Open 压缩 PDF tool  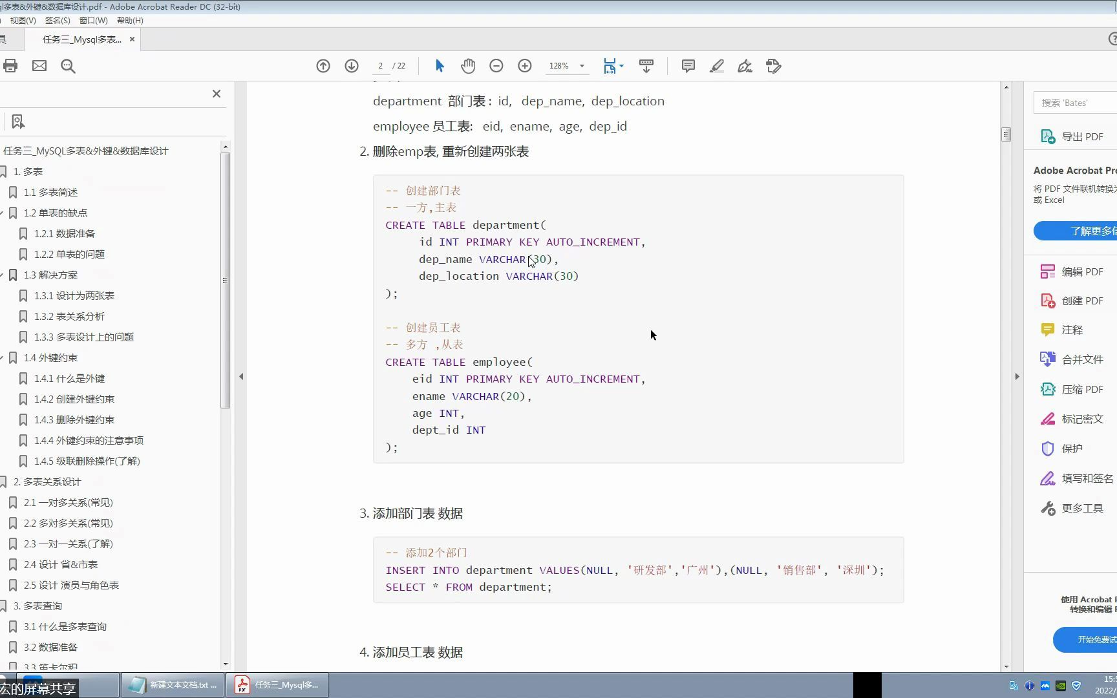1073,389
